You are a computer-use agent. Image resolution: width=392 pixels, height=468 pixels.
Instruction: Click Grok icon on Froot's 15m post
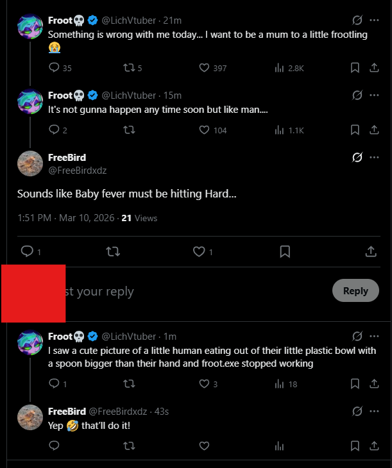pyautogui.click(x=357, y=96)
